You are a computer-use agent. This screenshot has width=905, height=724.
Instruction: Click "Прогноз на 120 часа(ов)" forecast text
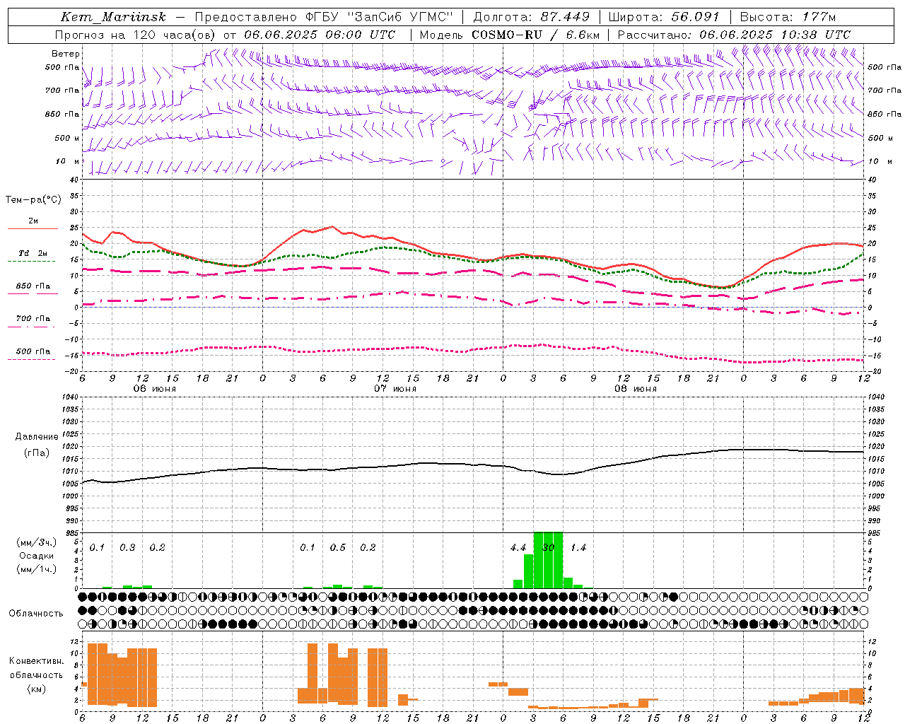coord(136,35)
